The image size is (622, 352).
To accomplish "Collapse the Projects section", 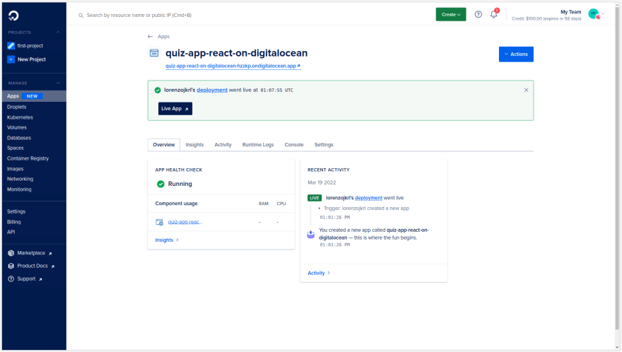I will 58,32.
